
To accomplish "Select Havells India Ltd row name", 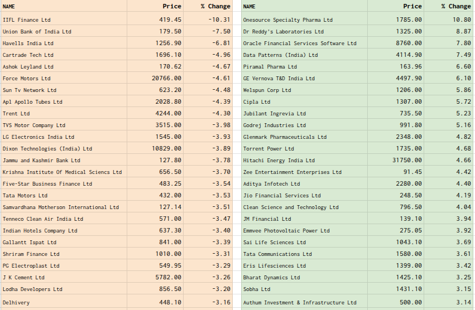I will tap(28, 43).
